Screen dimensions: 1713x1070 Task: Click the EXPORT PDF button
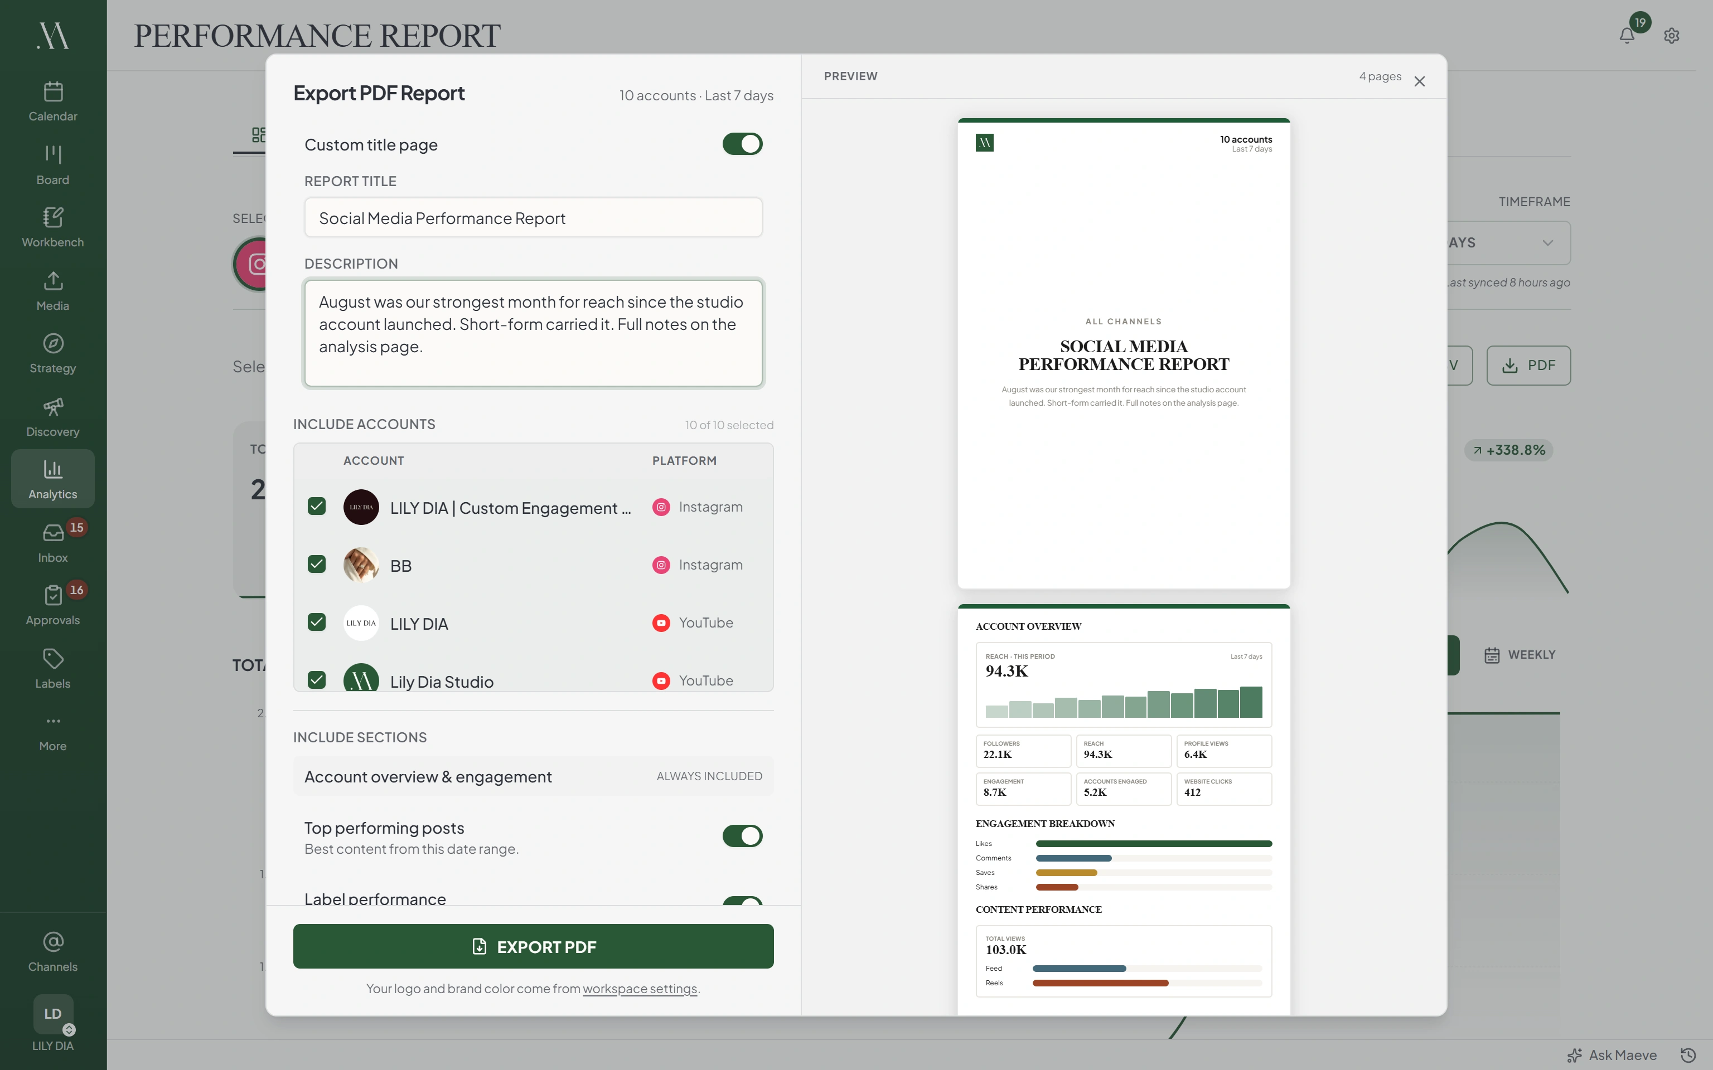(533, 947)
